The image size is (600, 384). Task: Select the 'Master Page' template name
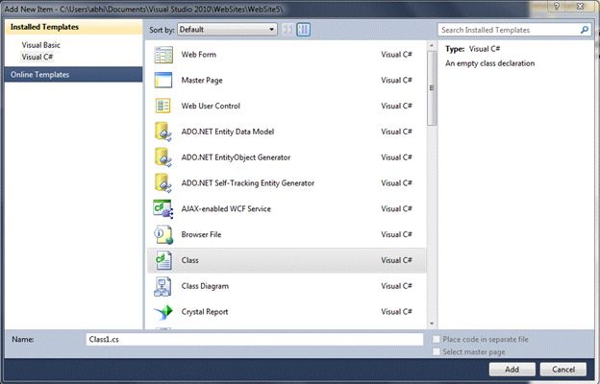[x=202, y=81]
